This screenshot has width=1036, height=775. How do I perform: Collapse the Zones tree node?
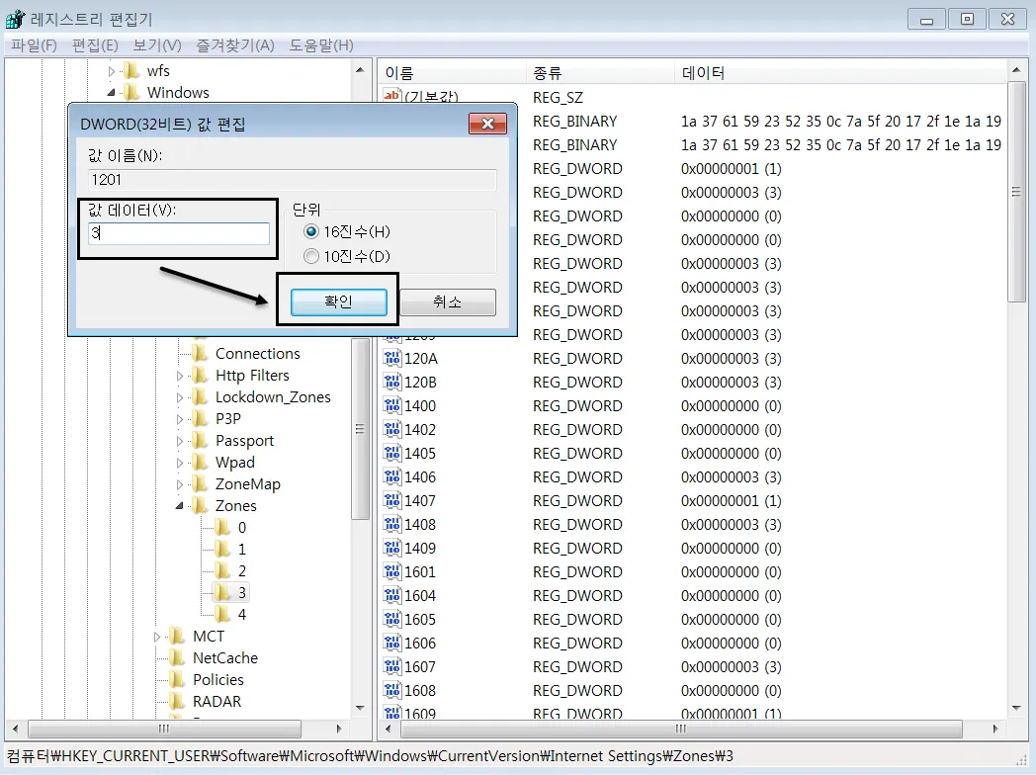pos(180,506)
